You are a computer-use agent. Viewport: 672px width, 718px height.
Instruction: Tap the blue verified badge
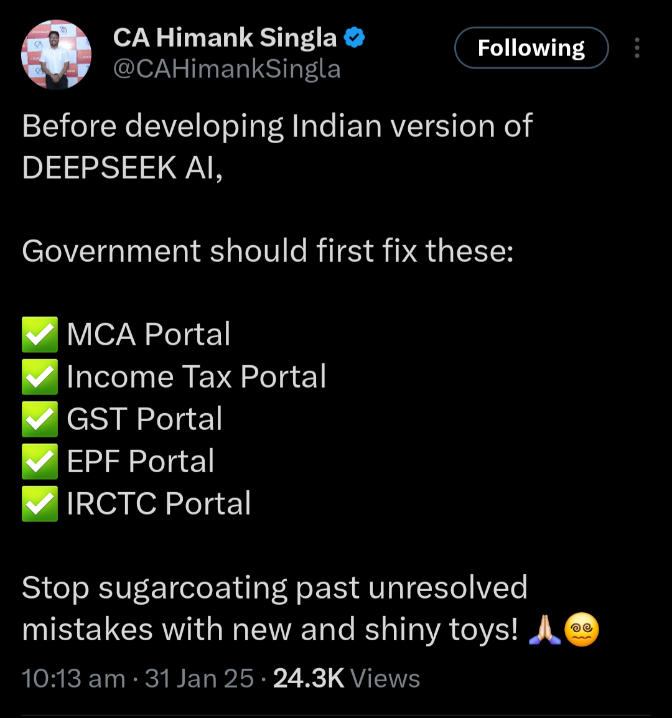(x=355, y=38)
